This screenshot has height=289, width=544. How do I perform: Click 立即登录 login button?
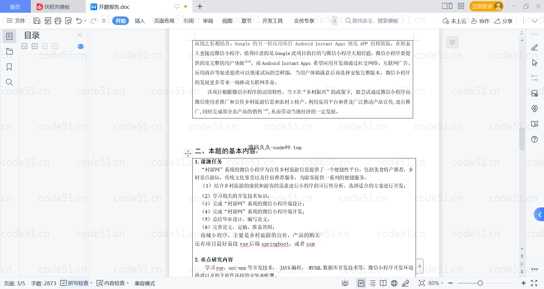coord(486,6)
